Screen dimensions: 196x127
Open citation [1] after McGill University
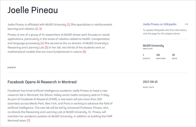tap(69, 25)
